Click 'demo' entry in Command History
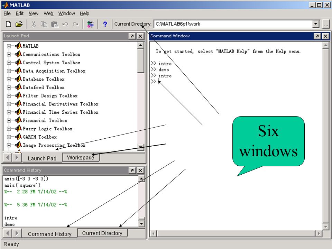The image size is (332, 249). coord(10,224)
